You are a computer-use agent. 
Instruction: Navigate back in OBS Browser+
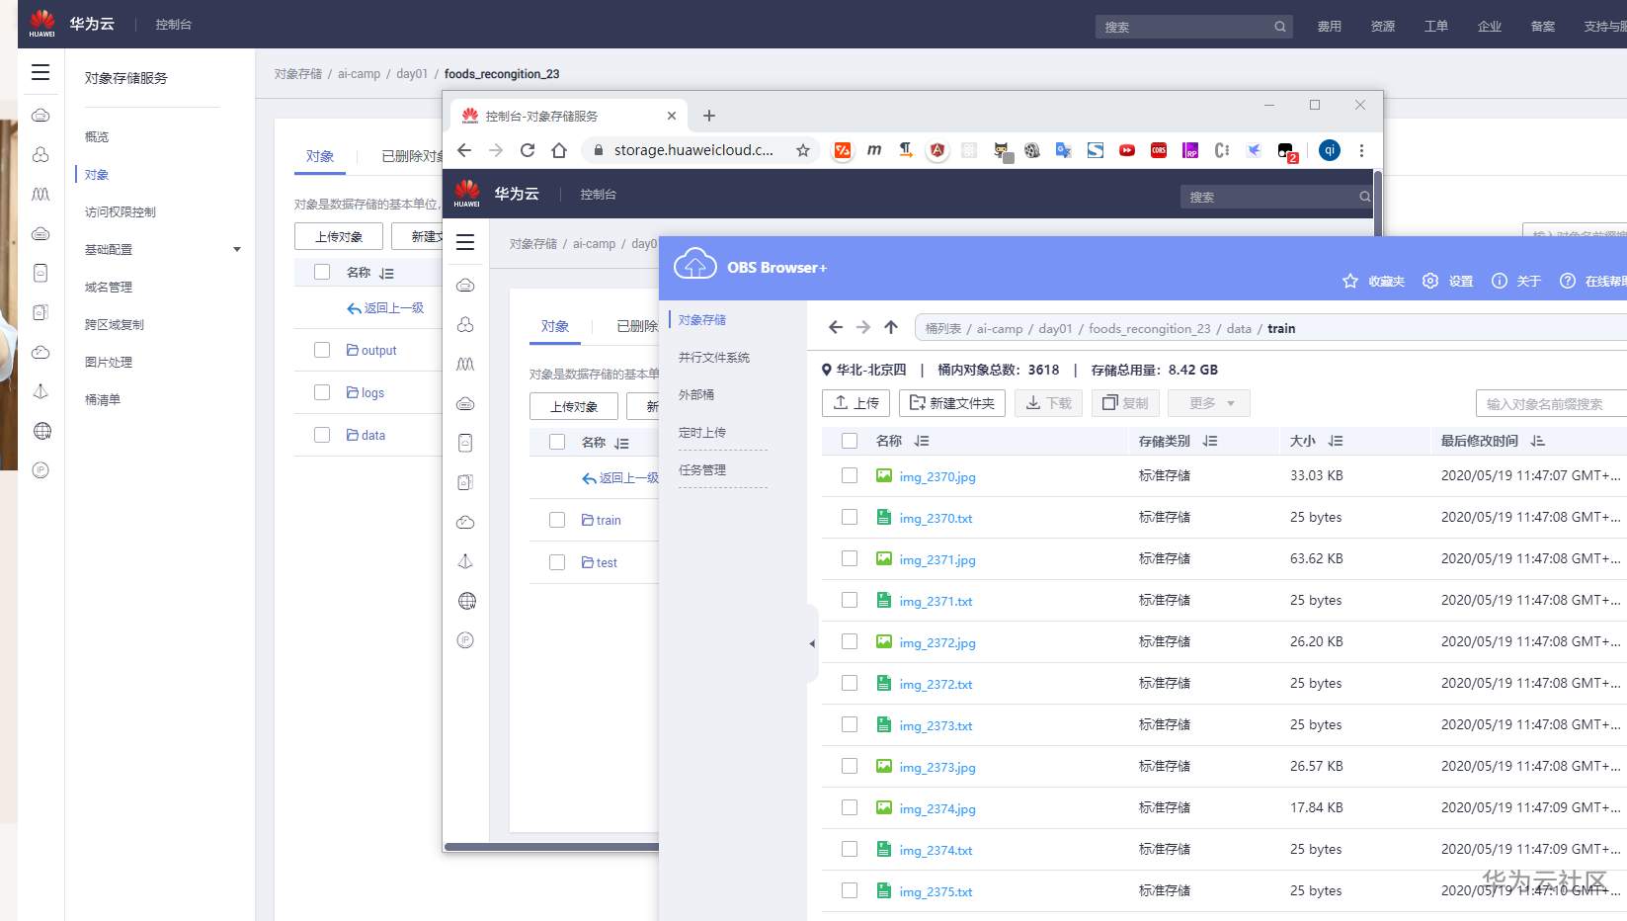click(x=836, y=327)
